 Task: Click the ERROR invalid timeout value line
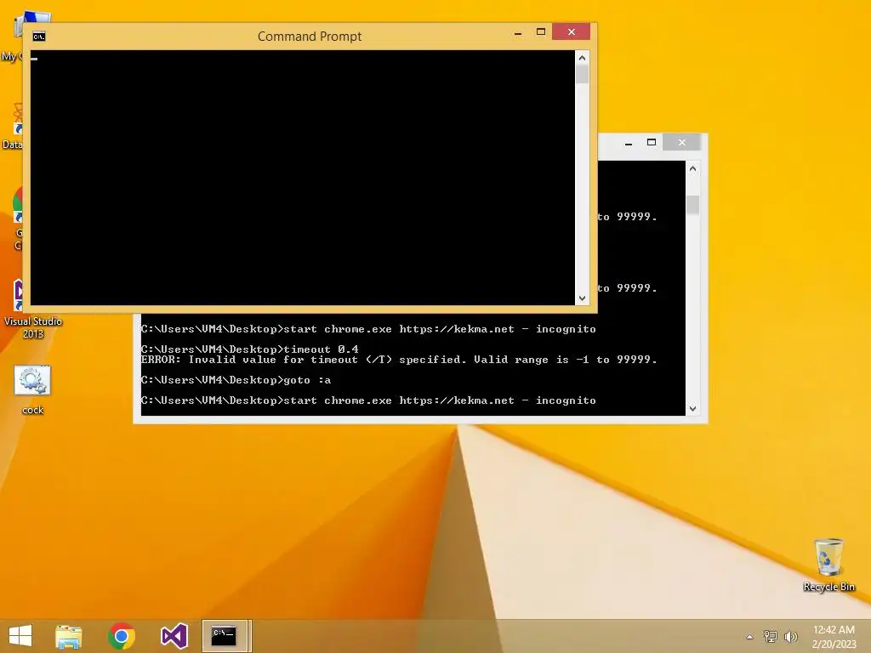coord(399,360)
